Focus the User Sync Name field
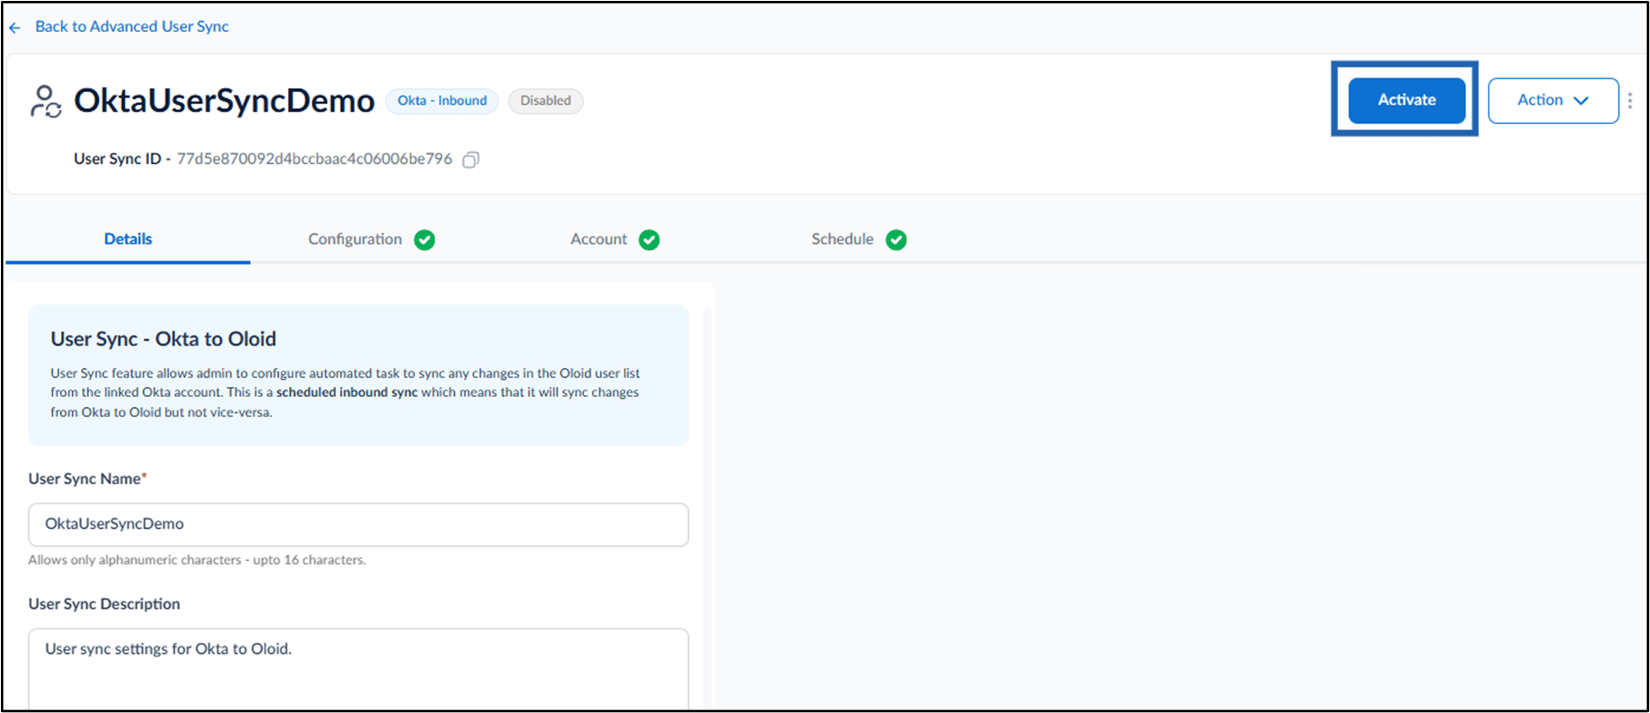The image size is (1650, 713). pos(358,525)
